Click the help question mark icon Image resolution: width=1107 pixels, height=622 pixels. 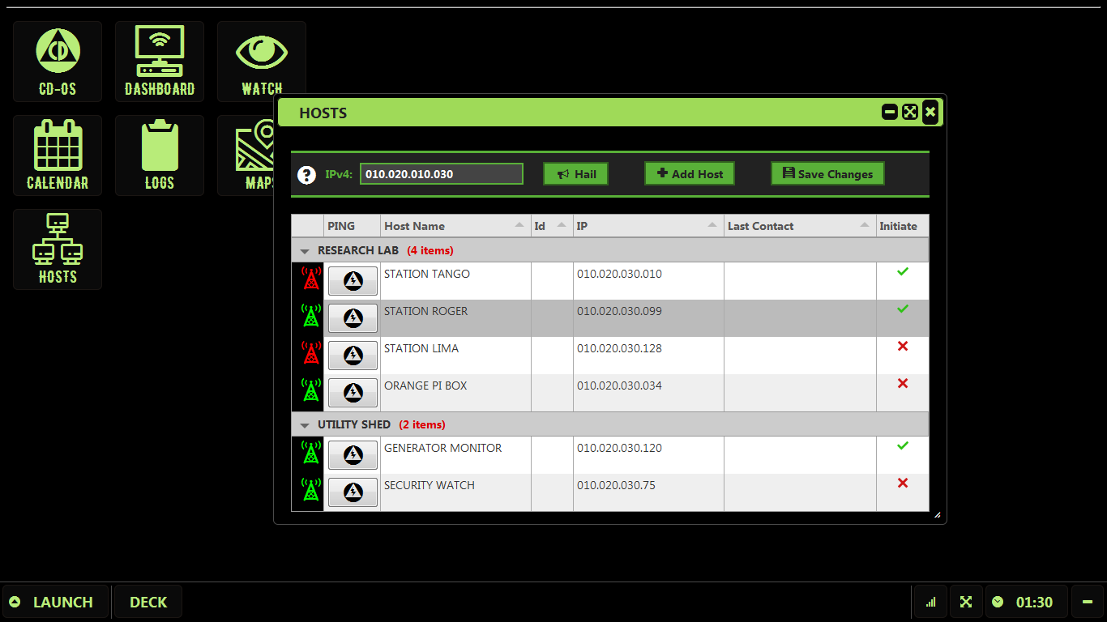pyautogui.click(x=306, y=175)
